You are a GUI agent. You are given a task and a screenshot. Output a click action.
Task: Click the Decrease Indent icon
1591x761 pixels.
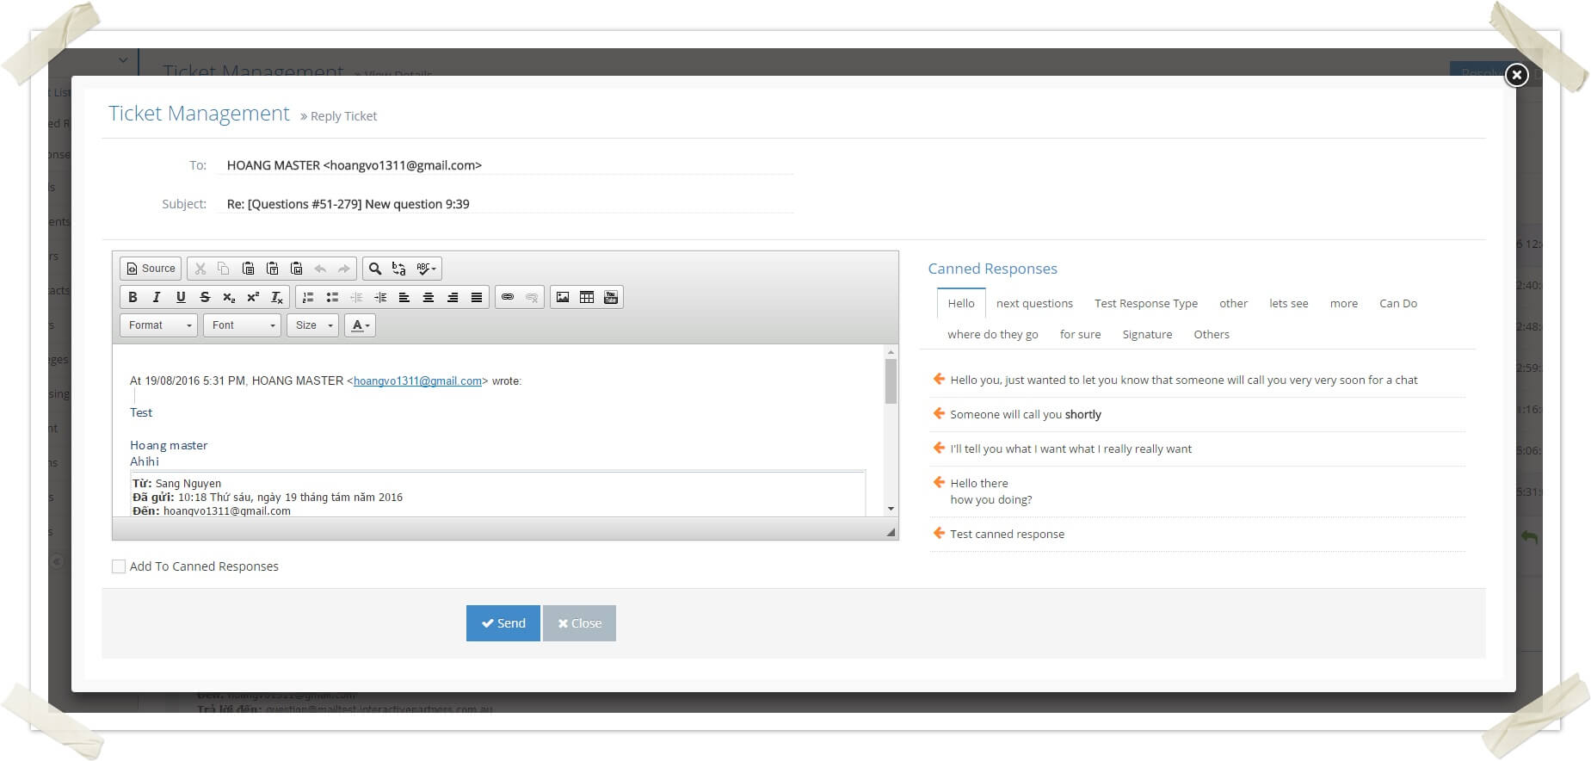pos(356,297)
